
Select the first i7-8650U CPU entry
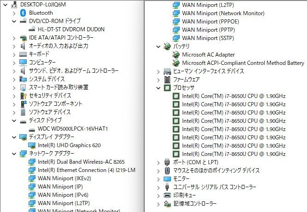click(234, 96)
